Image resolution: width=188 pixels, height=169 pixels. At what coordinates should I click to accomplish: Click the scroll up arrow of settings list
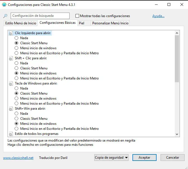pyautogui.click(x=177, y=33)
